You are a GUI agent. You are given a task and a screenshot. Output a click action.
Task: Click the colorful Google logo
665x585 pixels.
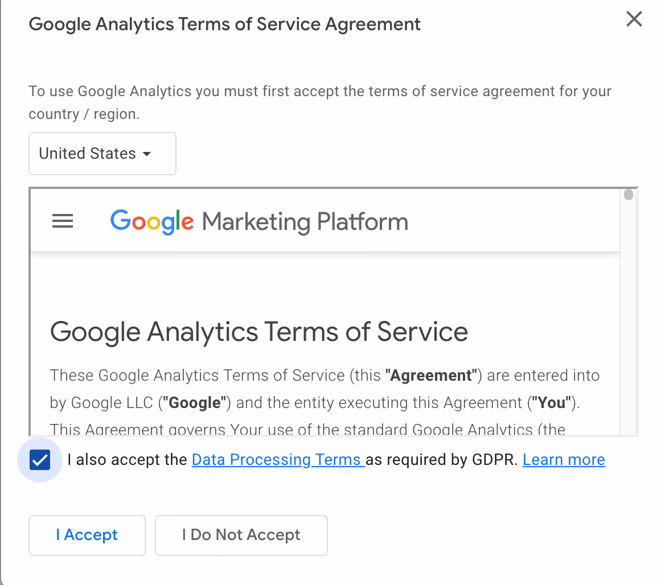click(x=152, y=222)
